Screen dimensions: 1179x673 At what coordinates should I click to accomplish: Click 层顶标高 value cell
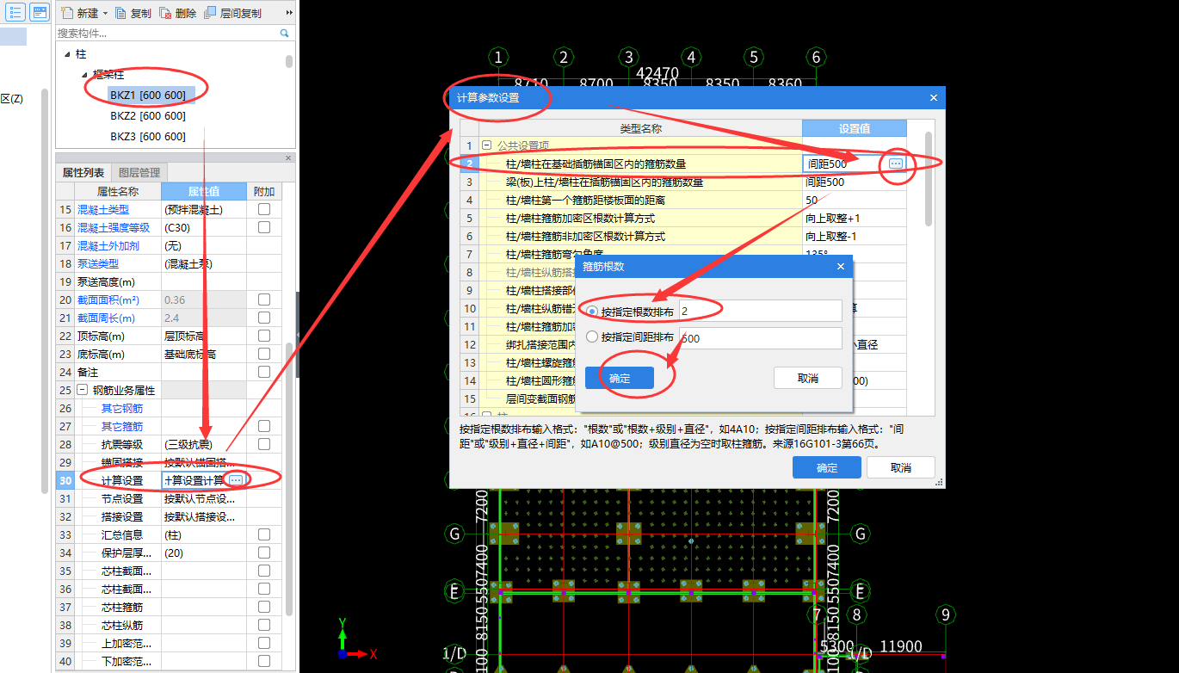(204, 336)
